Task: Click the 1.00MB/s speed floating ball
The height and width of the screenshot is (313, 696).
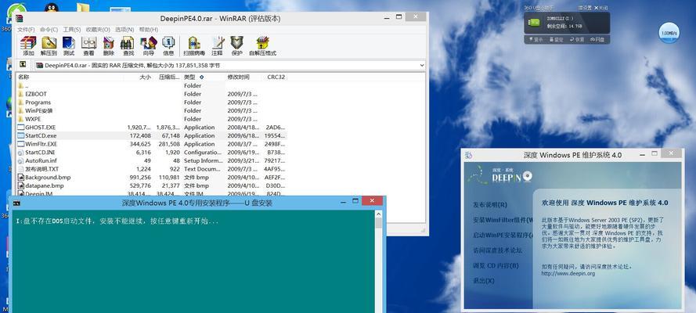Action: tap(669, 33)
